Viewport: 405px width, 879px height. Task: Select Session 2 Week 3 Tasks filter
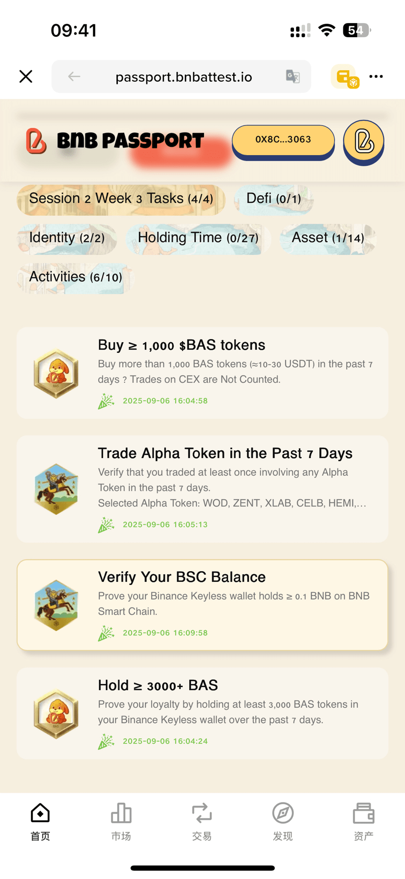121,200
